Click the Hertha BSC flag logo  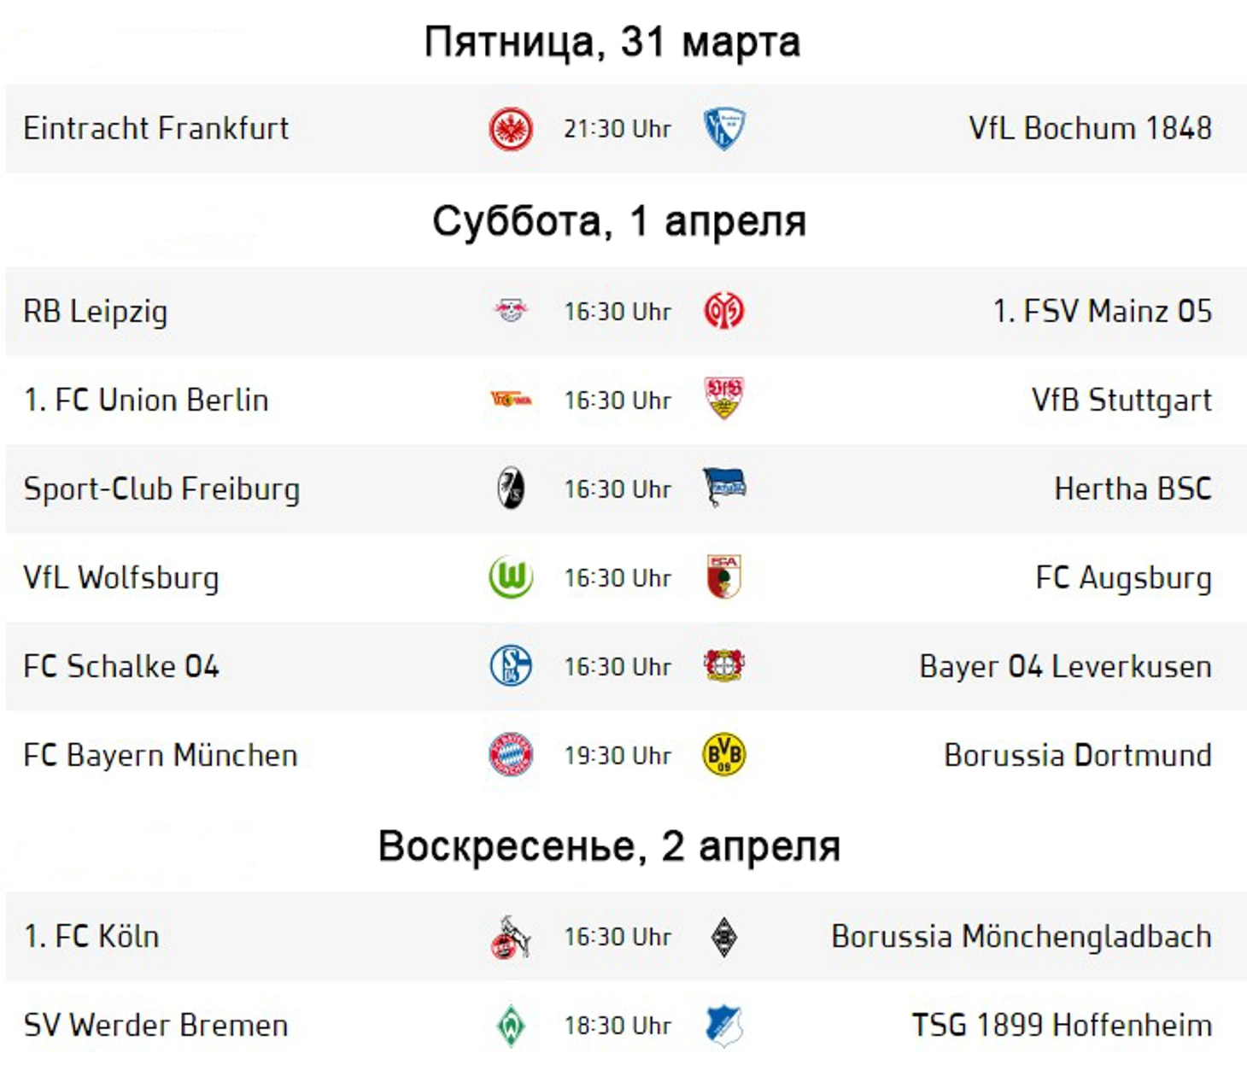pos(723,488)
